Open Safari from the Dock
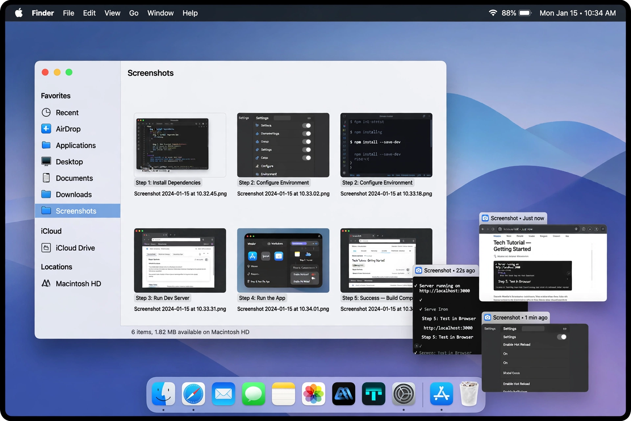631x421 pixels. (x=193, y=394)
